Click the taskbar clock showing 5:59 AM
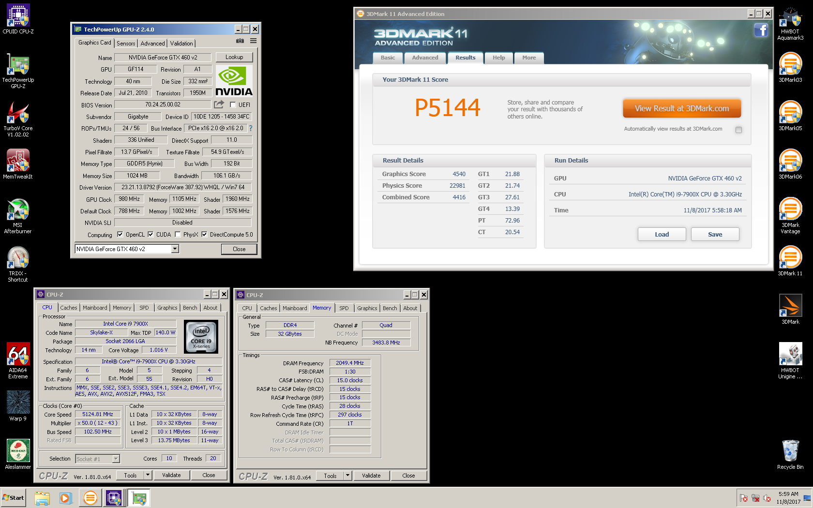 coord(788,498)
